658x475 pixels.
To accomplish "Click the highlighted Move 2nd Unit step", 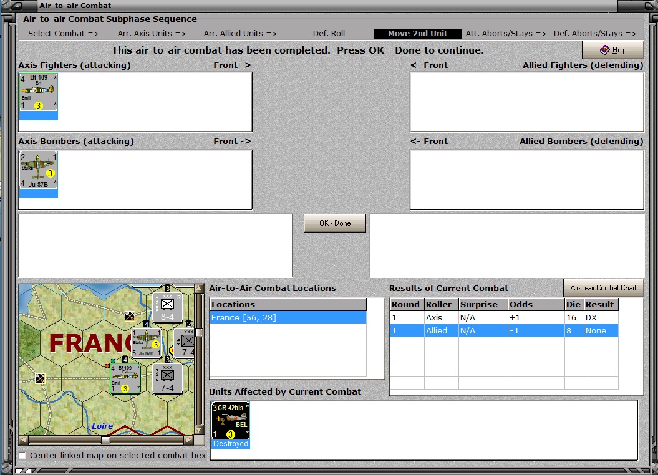I will (x=417, y=34).
